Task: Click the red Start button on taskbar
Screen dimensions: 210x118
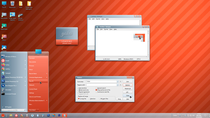Action: click(x=3, y=115)
